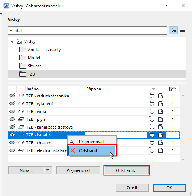Click lock icon of TZB - plyn
This screenshot has width=192, height=196.
pos(152,119)
